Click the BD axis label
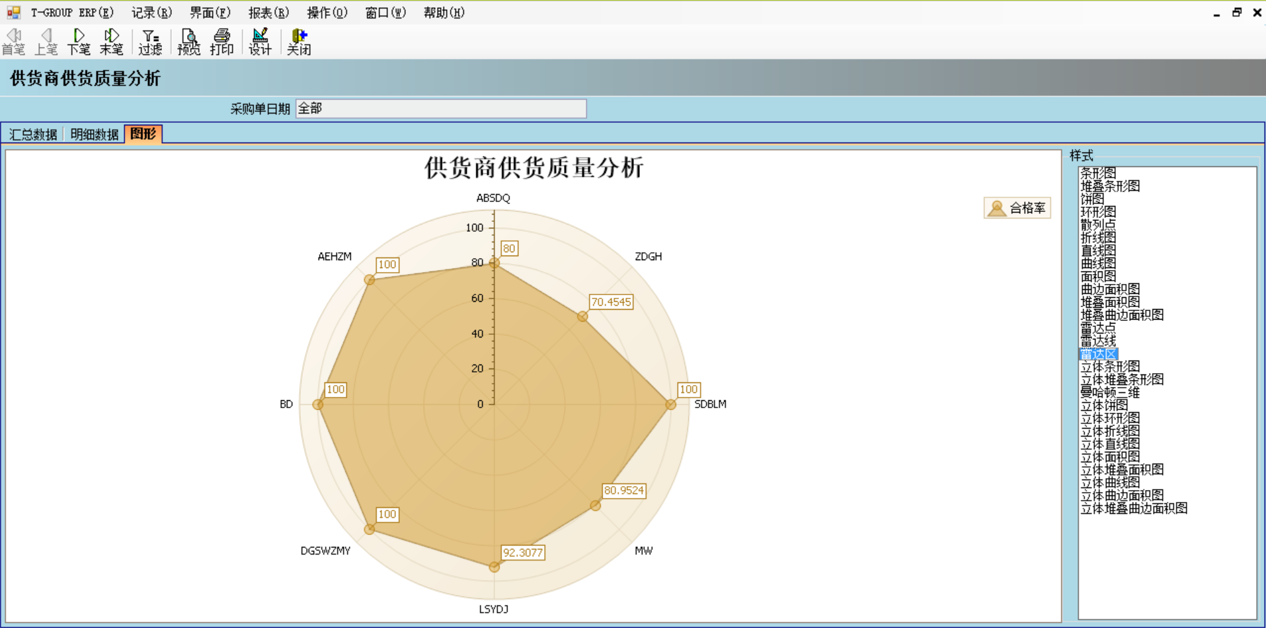Screen dimensions: 1266x628 tap(286, 404)
